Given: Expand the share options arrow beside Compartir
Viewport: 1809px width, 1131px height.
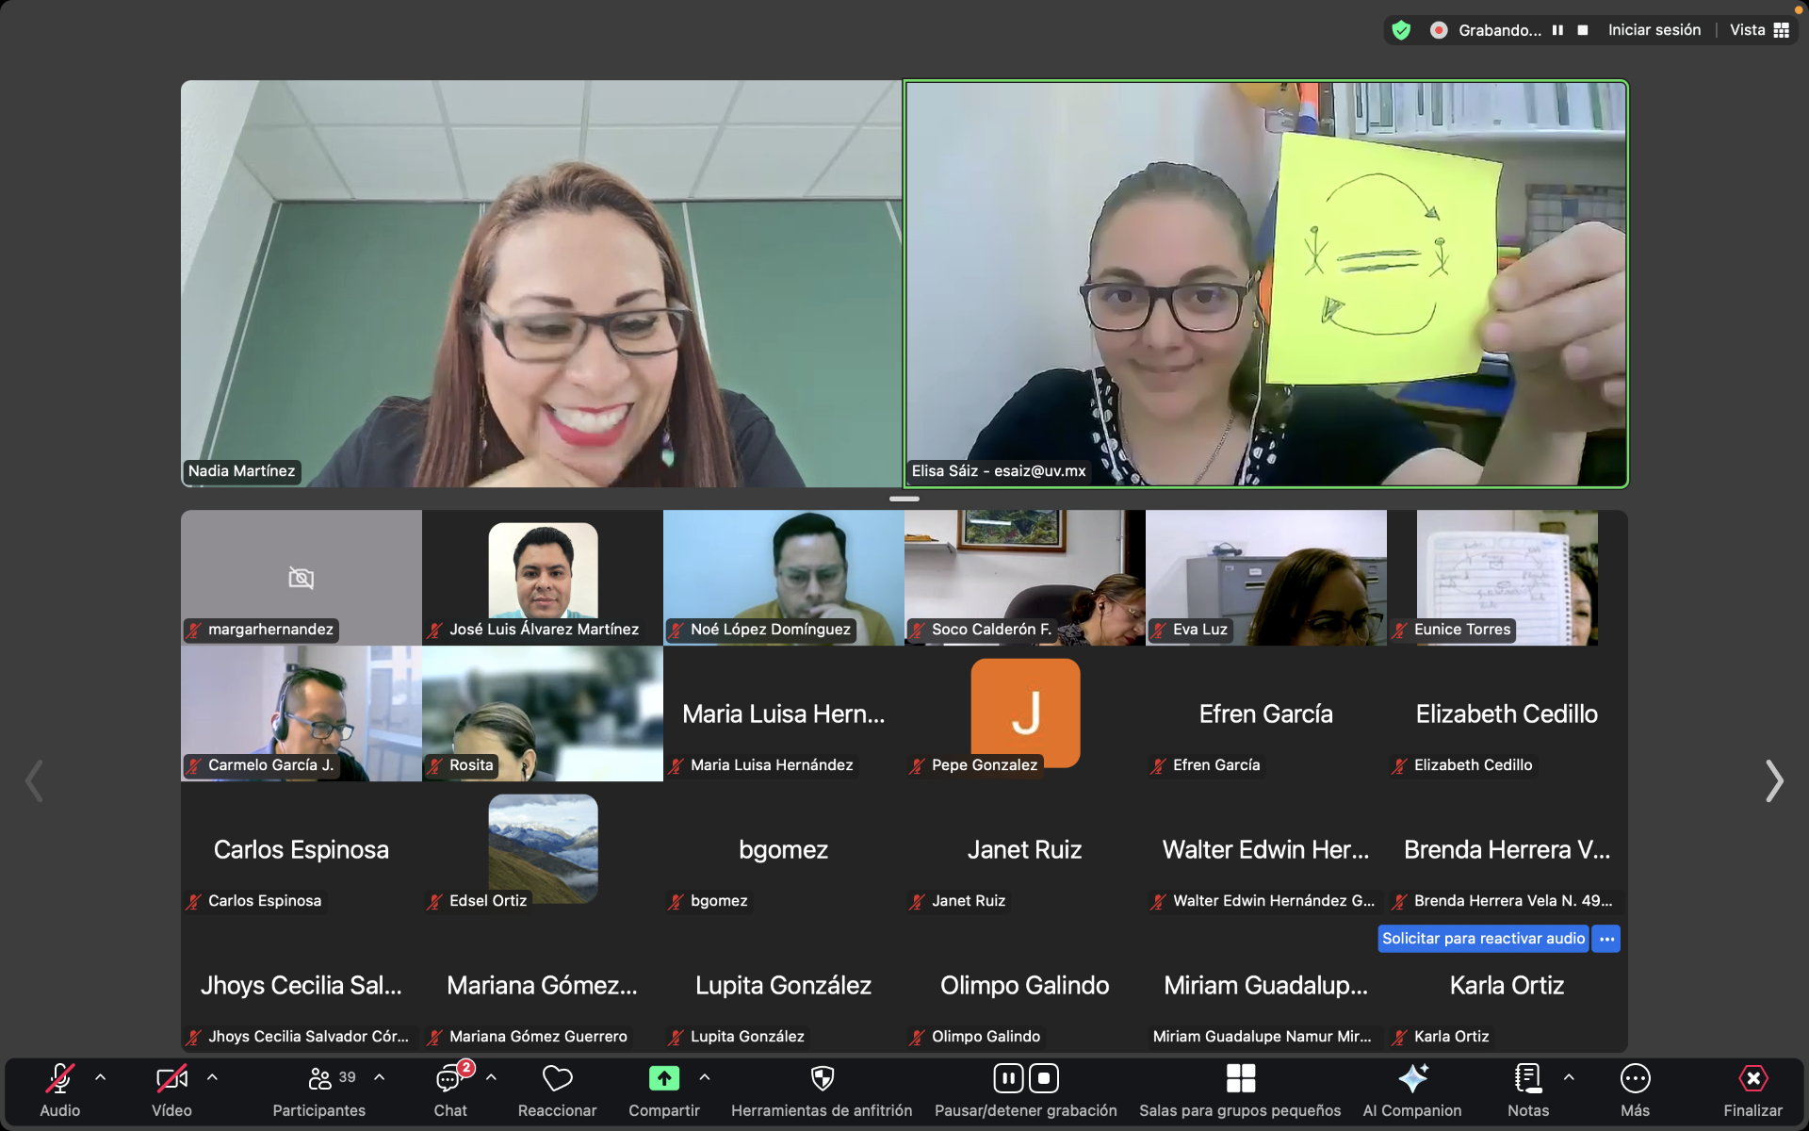Looking at the screenshot, I should click(x=705, y=1077).
